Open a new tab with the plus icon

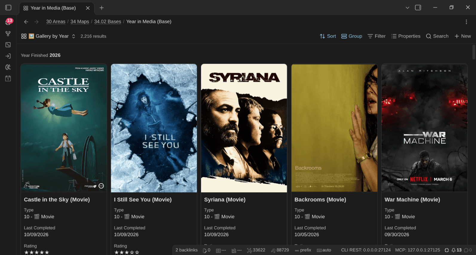coord(102,8)
